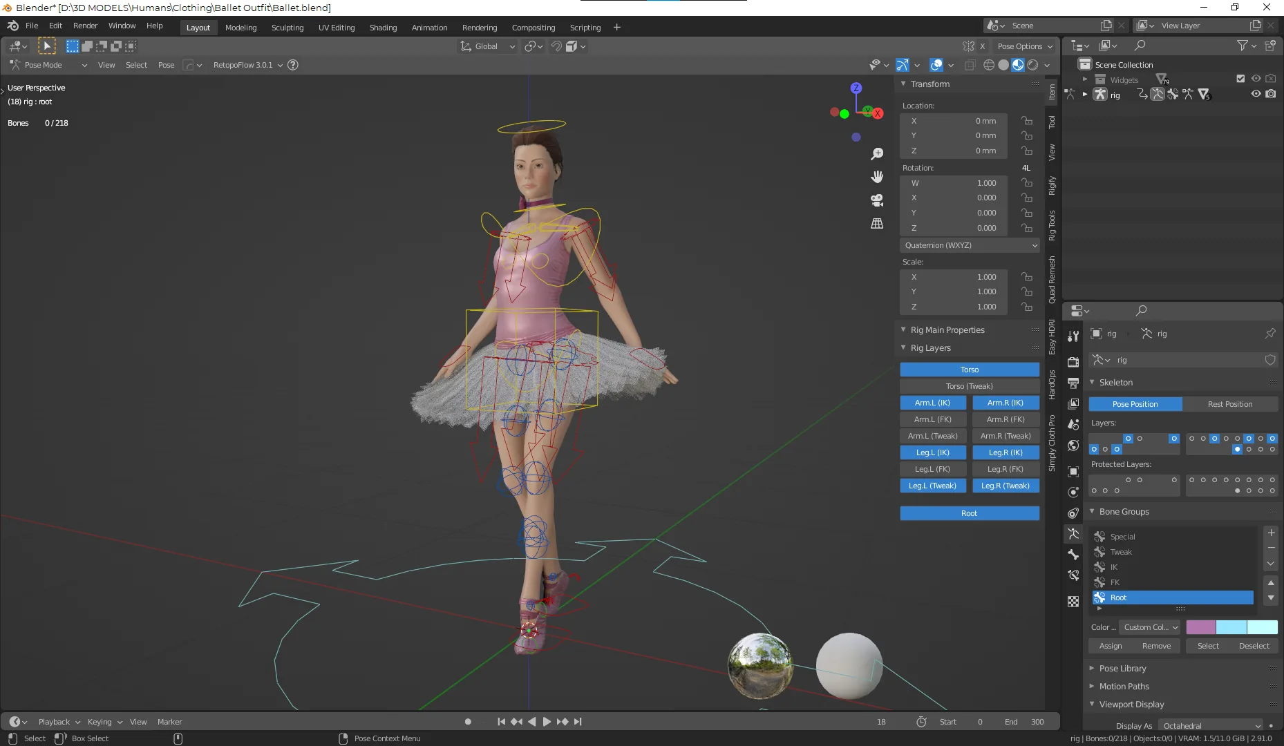Open the File menu
This screenshot has width=1284, height=746.
pyautogui.click(x=32, y=26)
